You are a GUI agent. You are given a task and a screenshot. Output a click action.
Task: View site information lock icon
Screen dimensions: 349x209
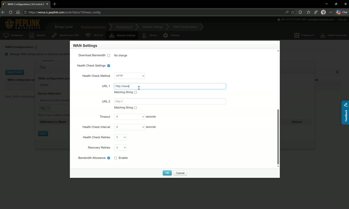click(x=25, y=12)
